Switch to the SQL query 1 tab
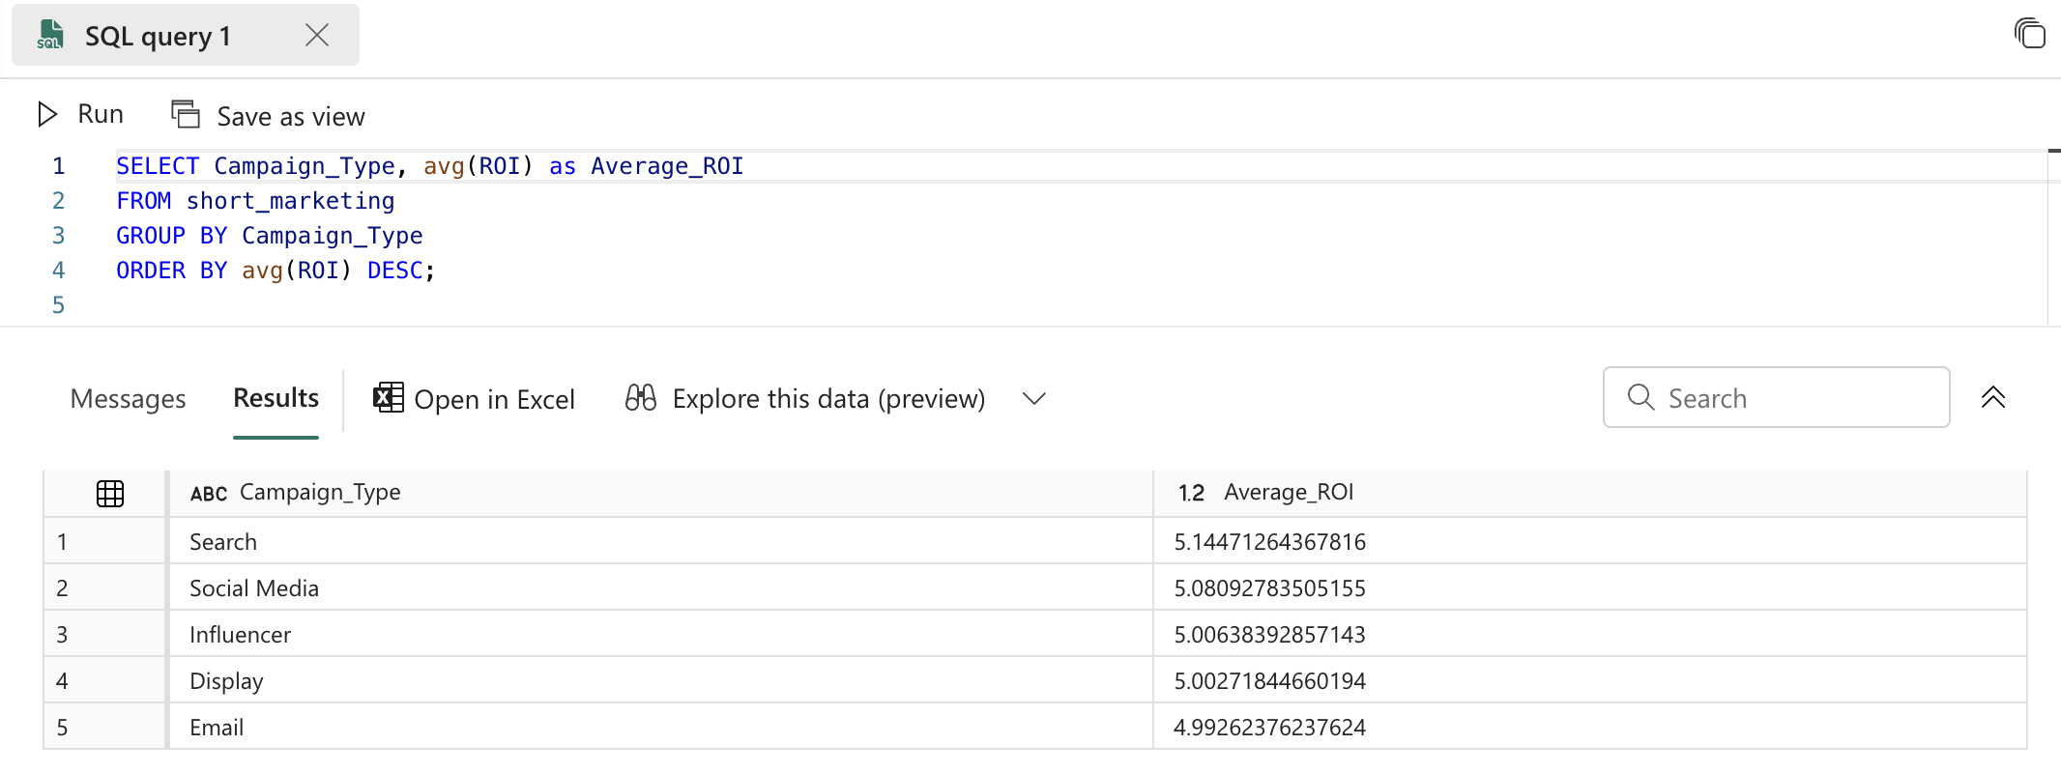Image resolution: width=2061 pixels, height=773 pixels. [x=185, y=35]
